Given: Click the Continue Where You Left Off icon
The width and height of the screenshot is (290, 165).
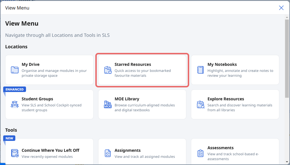Looking at the screenshot, I should (x=15, y=153).
